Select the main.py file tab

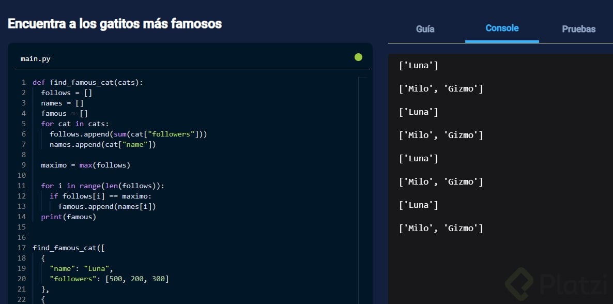[35, 59]
